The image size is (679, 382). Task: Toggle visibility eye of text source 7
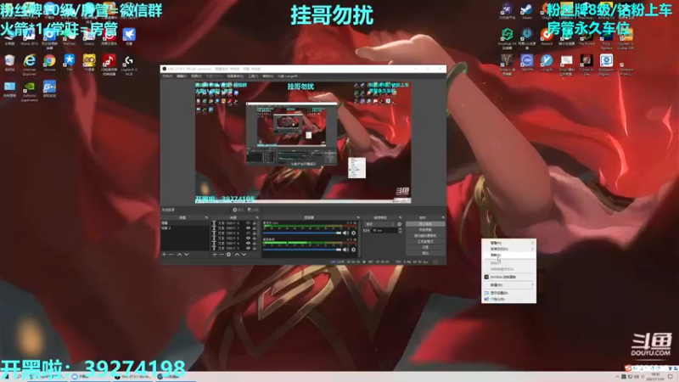click(248, 228)
